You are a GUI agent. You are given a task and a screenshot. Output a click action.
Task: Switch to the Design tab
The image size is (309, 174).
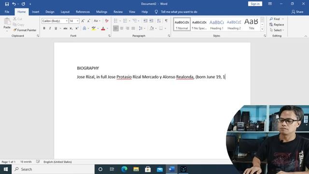(50, 12)
